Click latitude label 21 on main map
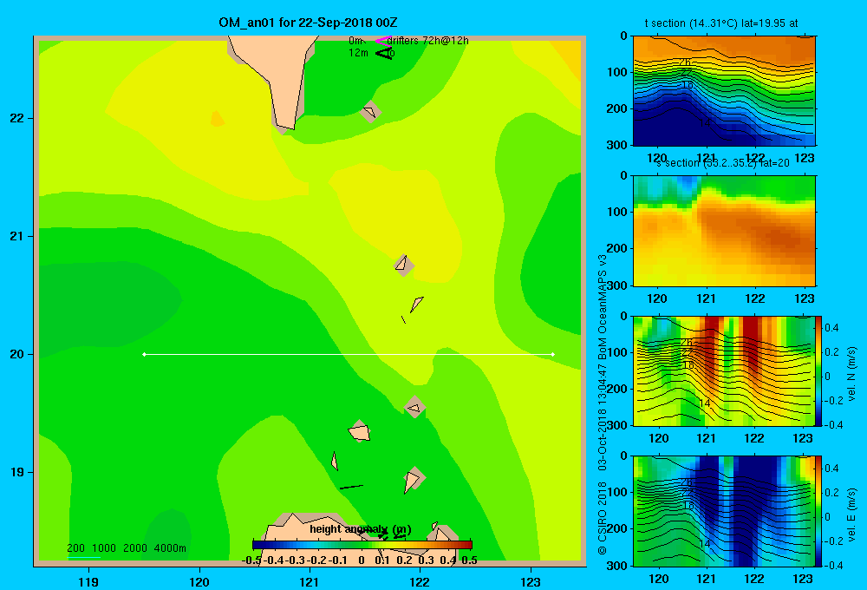The width and height of the screenshot is (867, 590). 16,236
